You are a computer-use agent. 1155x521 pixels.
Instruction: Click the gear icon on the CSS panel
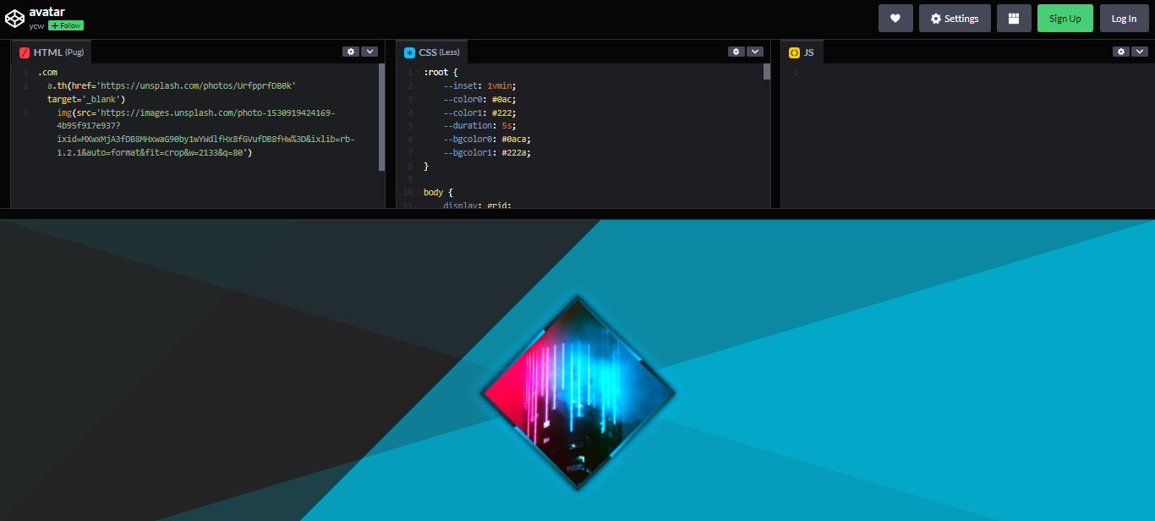(x=736, y=51)
